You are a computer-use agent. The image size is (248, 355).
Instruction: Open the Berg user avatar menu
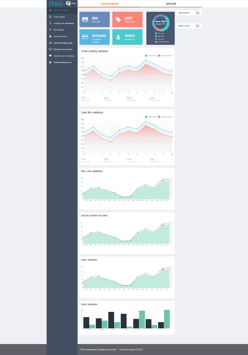coord(68,4)
